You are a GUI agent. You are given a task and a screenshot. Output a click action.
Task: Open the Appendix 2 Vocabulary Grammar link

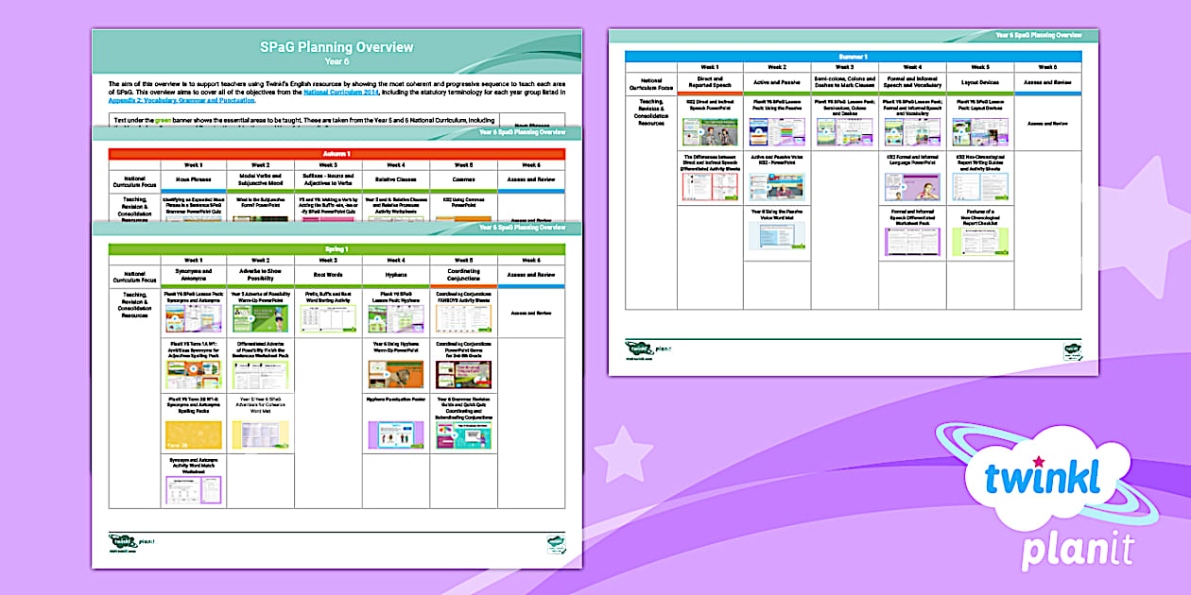[x=180, y=101]
